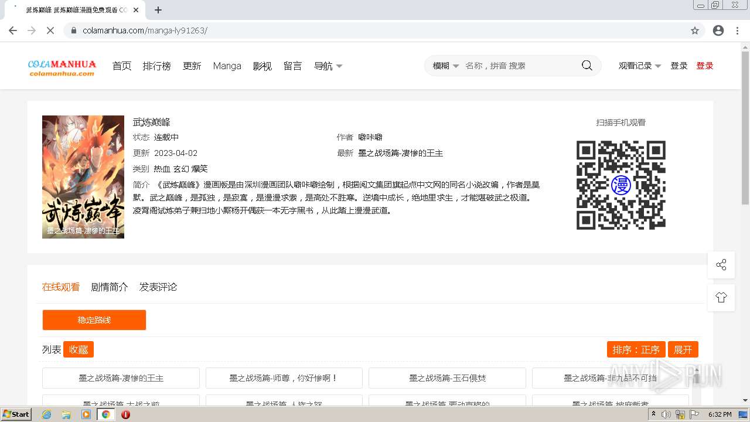Go back with the browser arrow
Screen dimensions: 750x422
tap(13, 30)
